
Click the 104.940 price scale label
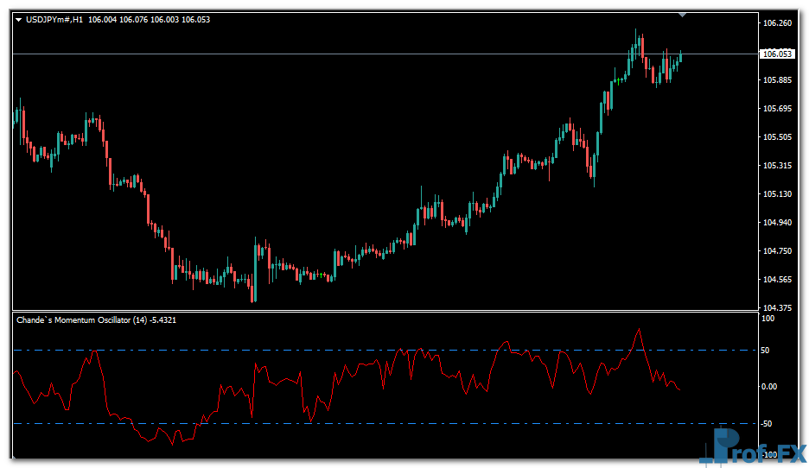(777, 223)
